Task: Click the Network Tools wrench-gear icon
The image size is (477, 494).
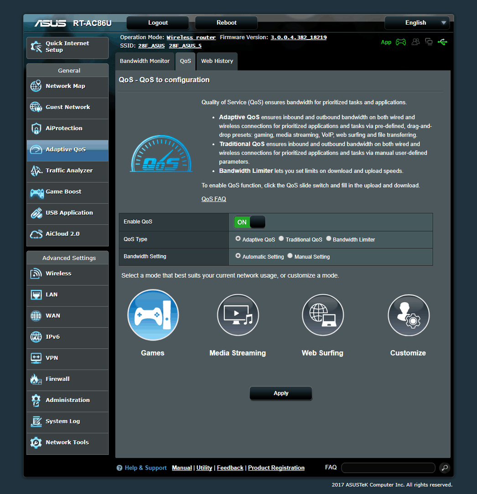Action: pyautogui.click(x=36, y=443)
